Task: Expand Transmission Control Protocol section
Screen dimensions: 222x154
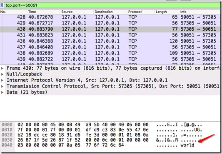Action: click(2, 86)
